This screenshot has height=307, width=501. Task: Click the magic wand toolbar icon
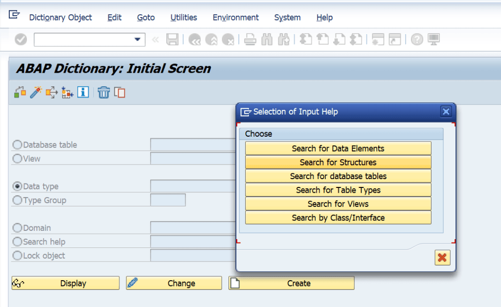pos(35,92)
